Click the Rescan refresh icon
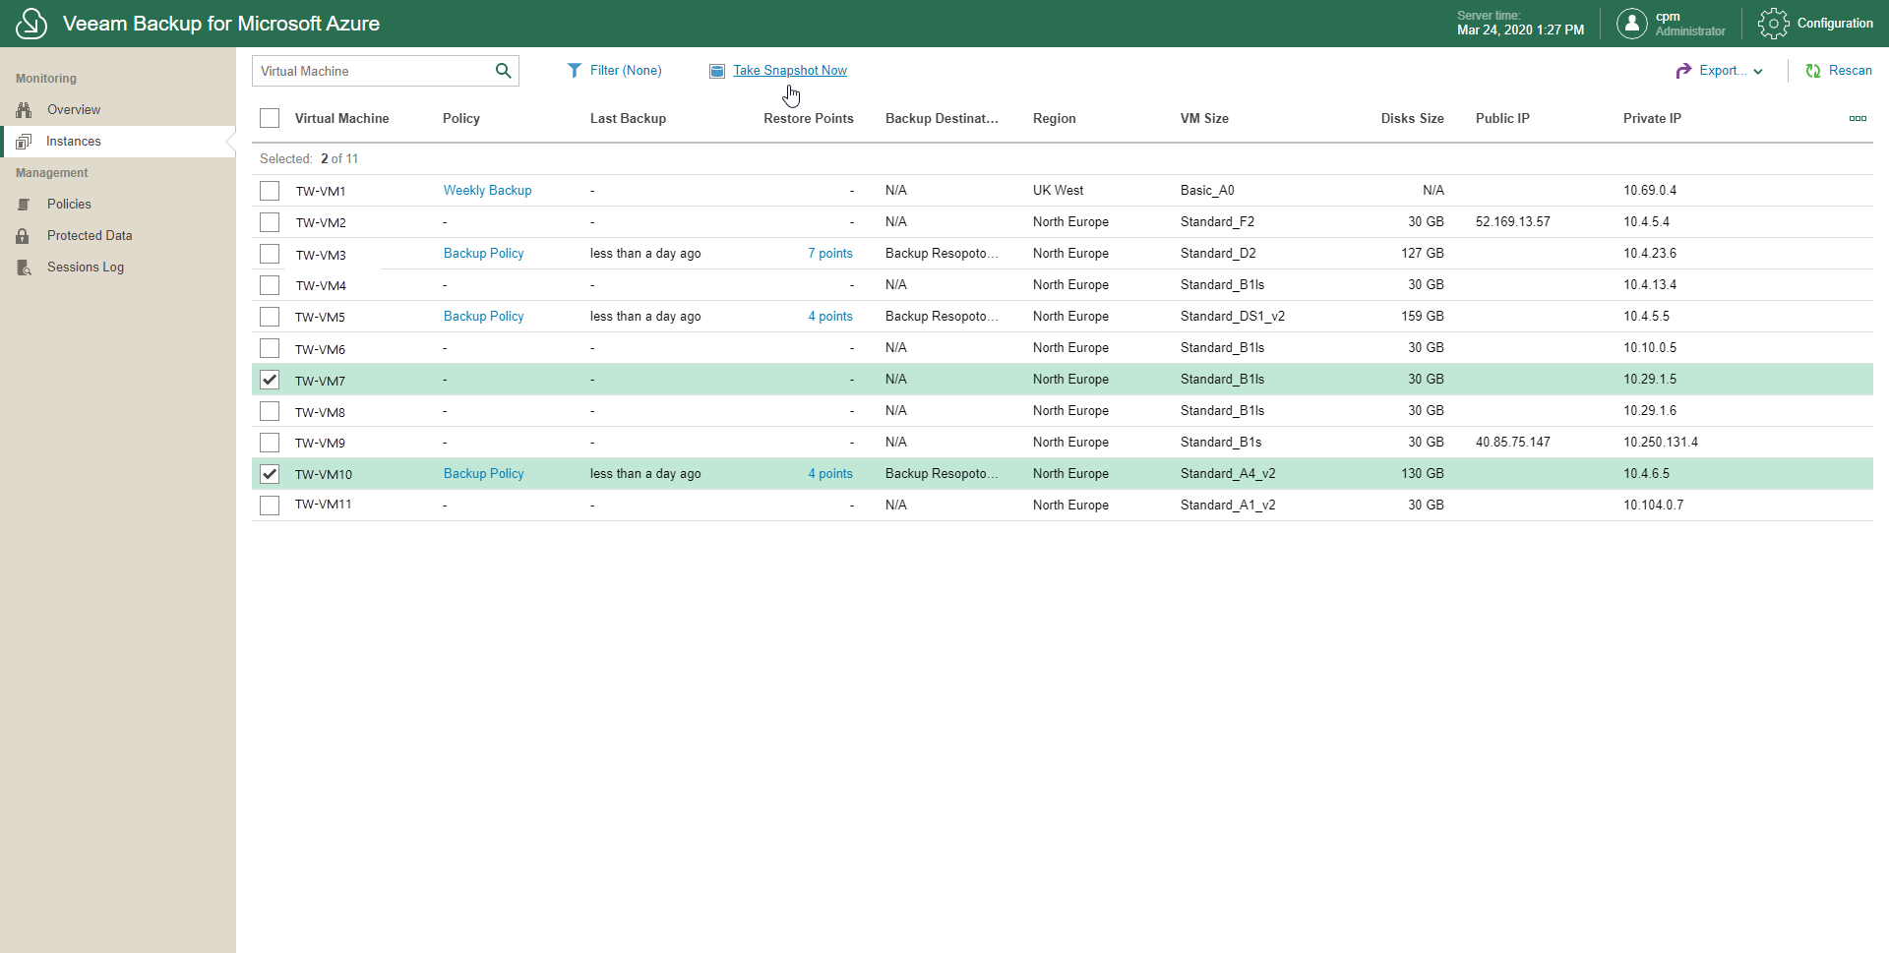 (x=1813, y=71)
